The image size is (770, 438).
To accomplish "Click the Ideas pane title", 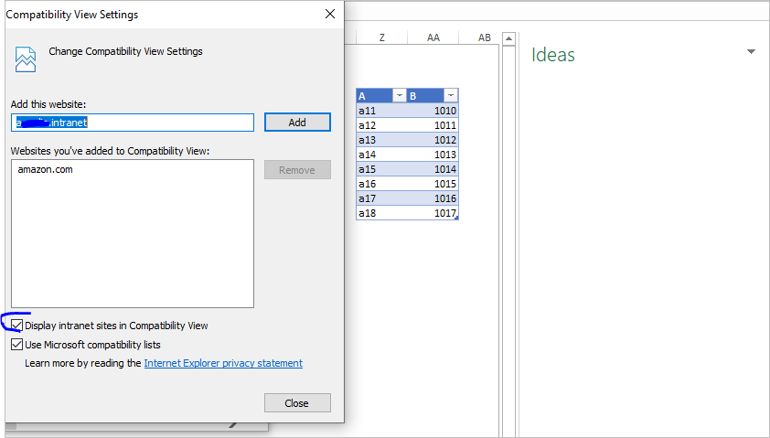I will tap(553, 55).
